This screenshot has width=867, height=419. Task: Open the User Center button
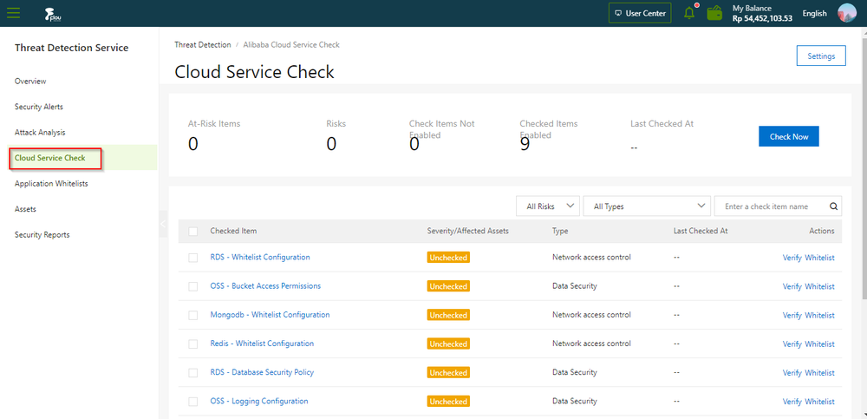coord(641,13)
